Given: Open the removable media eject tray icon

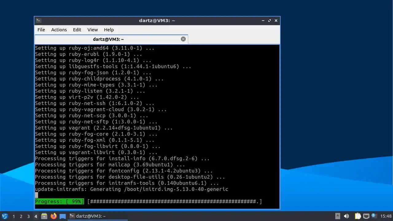Looking at the screenshot, I should 337,216.
